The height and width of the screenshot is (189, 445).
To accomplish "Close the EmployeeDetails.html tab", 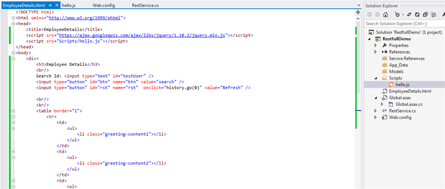I will click(56, 5).
